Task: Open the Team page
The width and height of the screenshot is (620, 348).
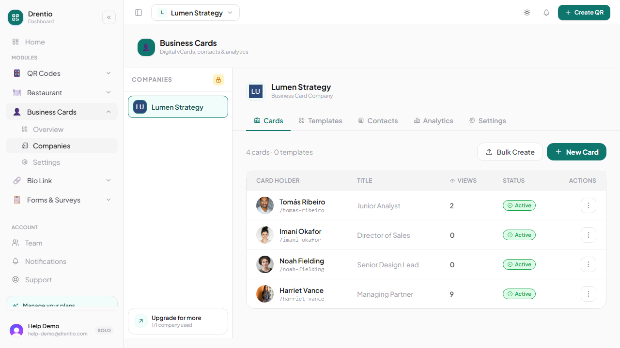Action: (62, 243)
